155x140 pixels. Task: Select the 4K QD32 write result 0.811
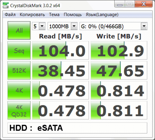click(x=119, y=110)
